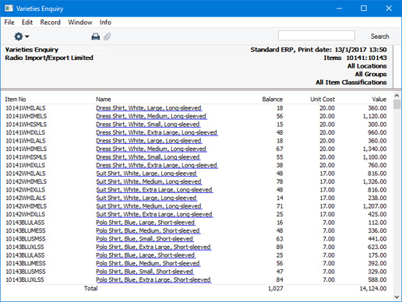Open the Edit menu
The height and width of the screenshot is (302, 402).
click(x=27, y=23)
